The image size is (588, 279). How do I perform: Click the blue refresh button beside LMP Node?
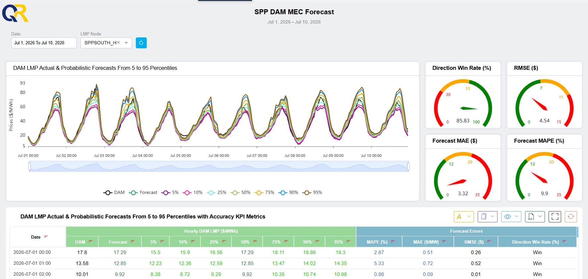(x=141, y=43)
